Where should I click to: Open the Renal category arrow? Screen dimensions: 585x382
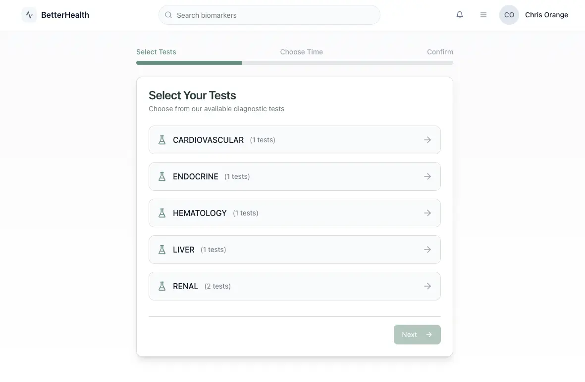427,286
